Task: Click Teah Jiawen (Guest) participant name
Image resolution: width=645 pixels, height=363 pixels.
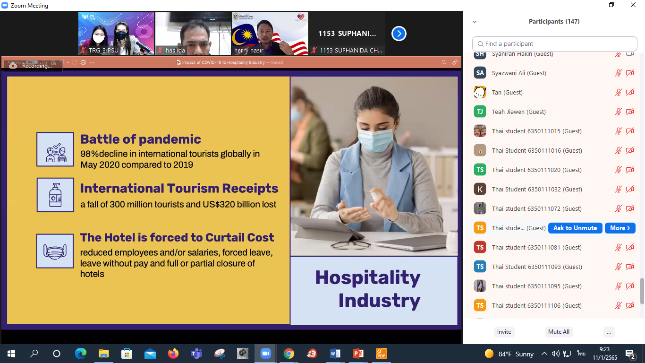Action: pyautogui.click(x=519, y=112)
